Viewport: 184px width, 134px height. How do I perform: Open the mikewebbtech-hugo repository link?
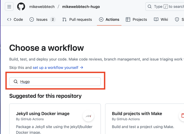coord(81,7)
